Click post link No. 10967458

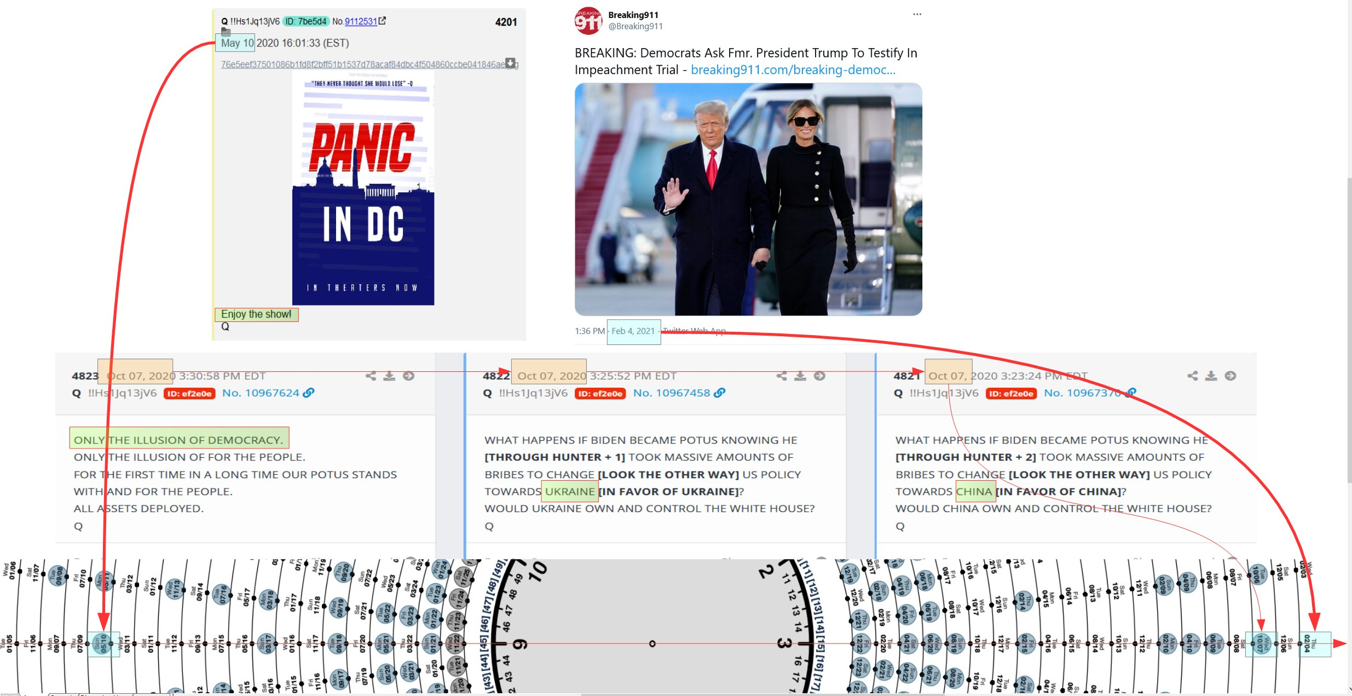[671, 393]
